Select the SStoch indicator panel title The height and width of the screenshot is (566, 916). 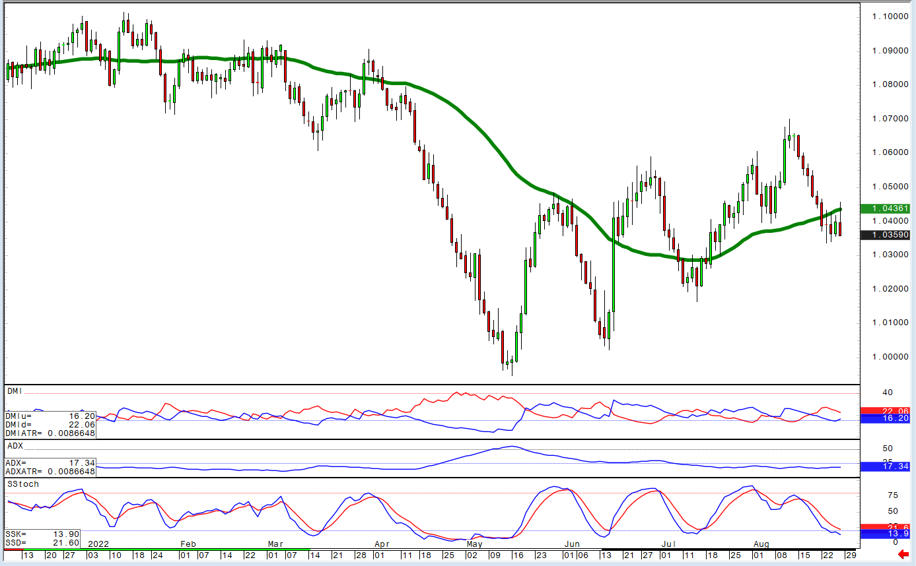[x=23, y=484]
